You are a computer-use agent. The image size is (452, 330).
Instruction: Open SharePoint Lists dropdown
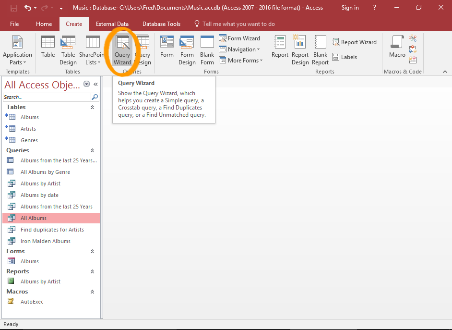click(92, 50)
